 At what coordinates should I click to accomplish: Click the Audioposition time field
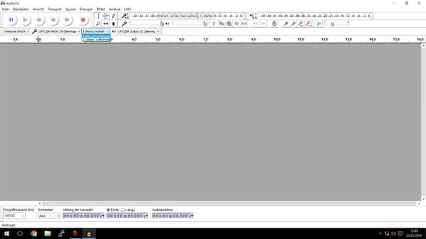point(172,216)
